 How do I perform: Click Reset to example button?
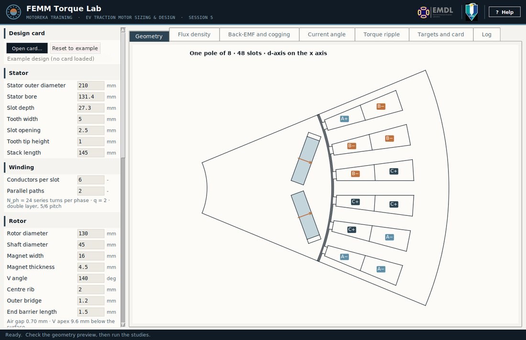tap(75, 48)
